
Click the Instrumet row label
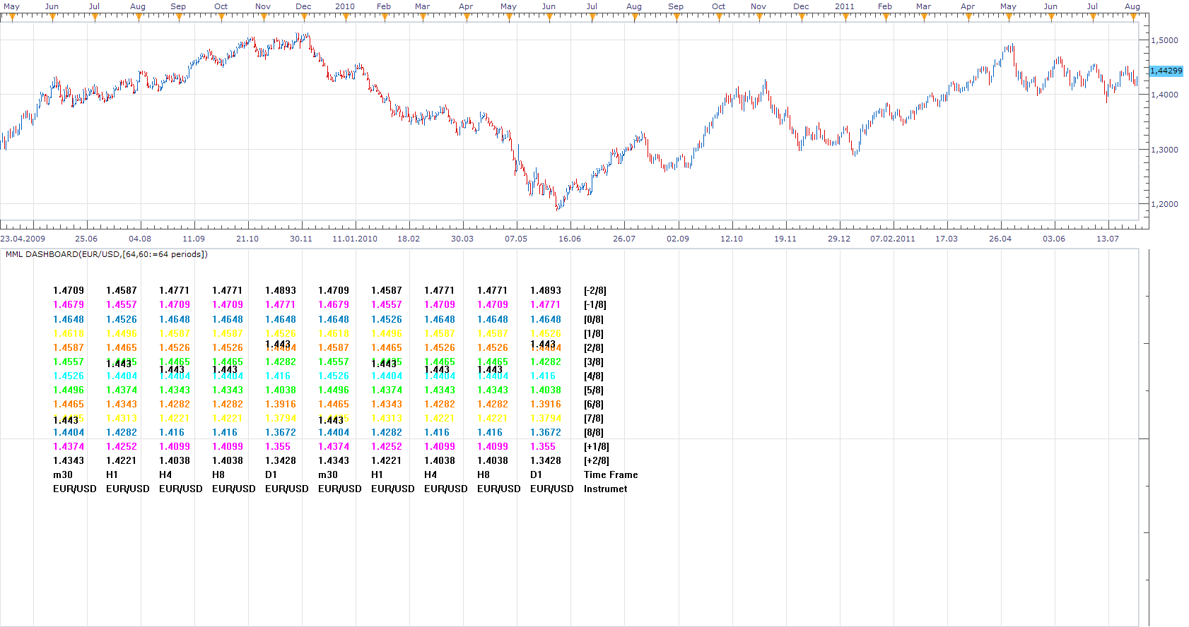(x=605, y=489)
